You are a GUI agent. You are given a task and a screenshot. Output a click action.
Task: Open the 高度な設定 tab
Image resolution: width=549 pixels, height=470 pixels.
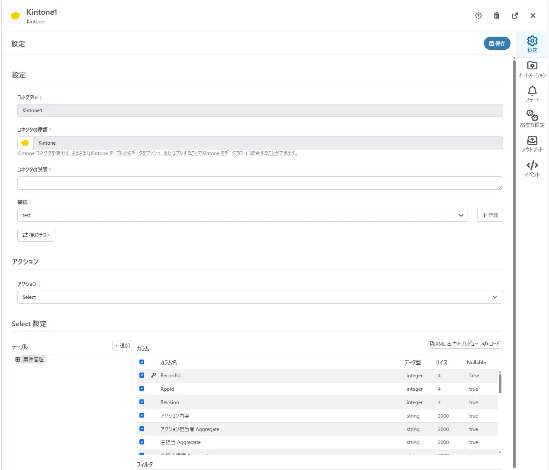pos(532,119)
